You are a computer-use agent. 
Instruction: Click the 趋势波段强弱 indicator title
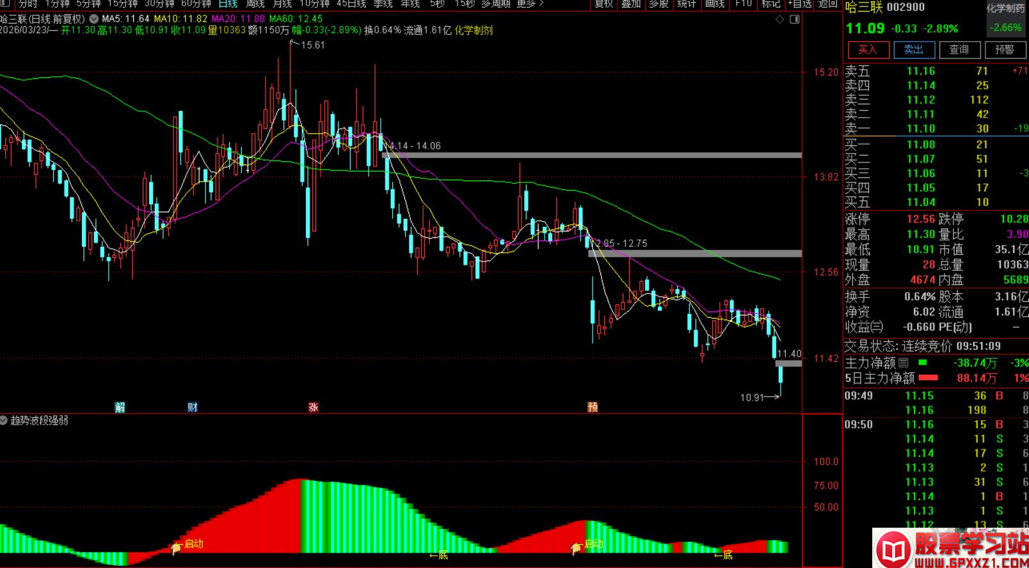click(40, 420)
